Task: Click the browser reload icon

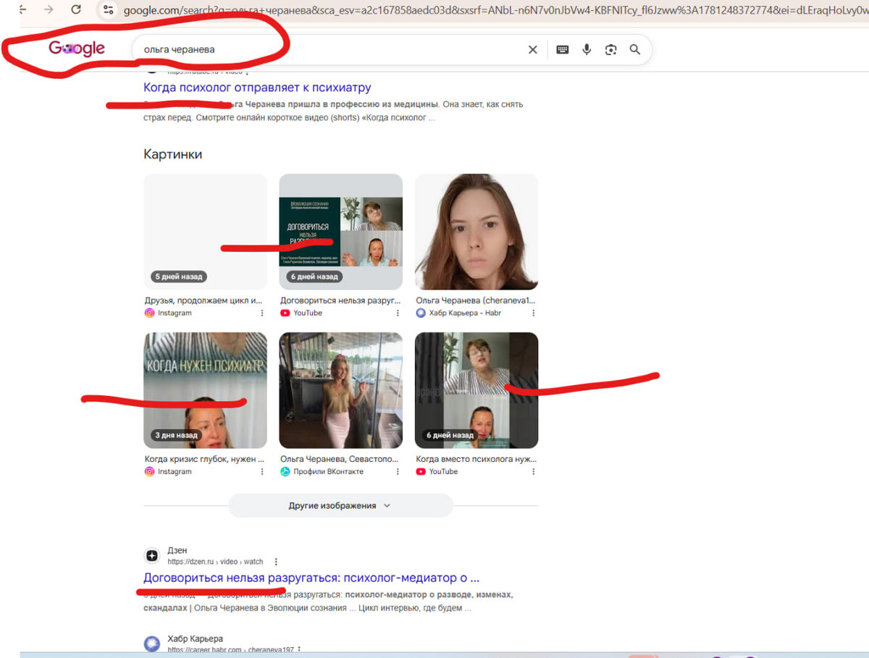Action: pos(76,9)
